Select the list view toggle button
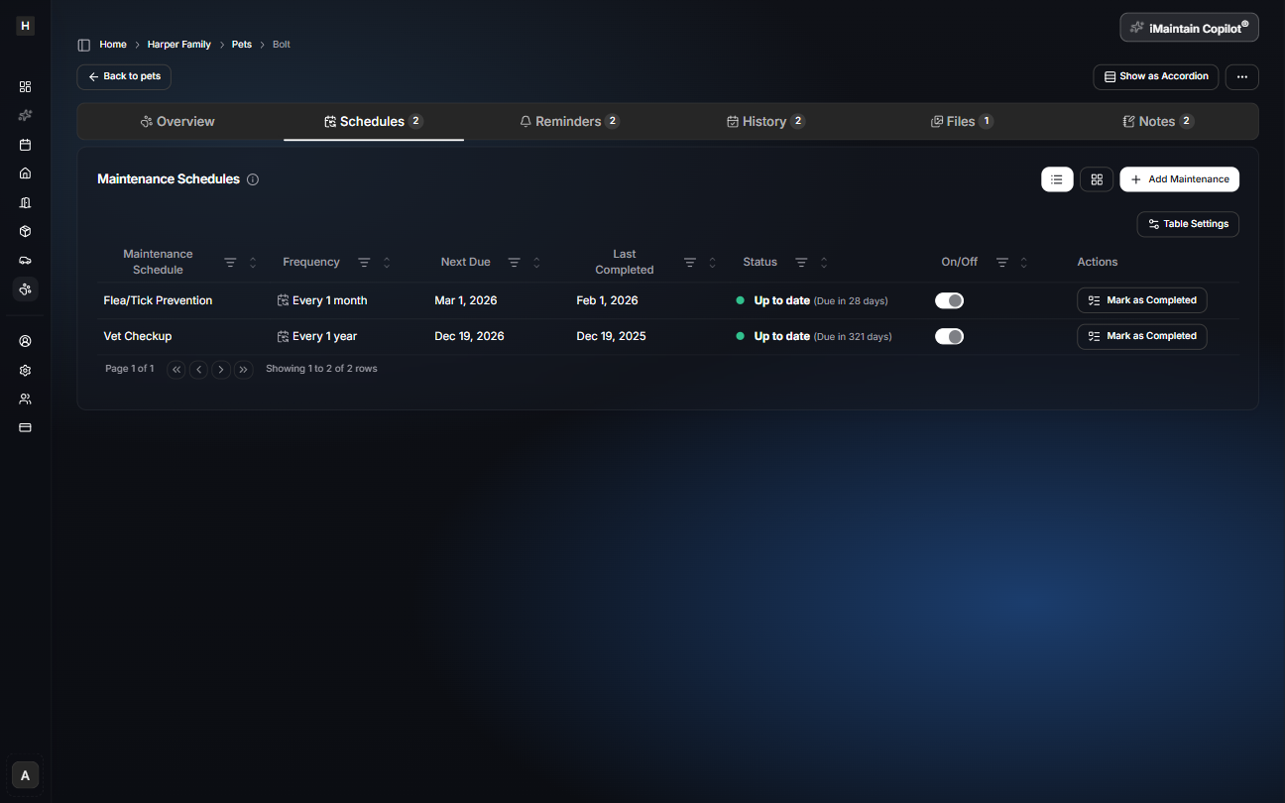Screen dimensions: 1285x803 tap(1057, 179)
